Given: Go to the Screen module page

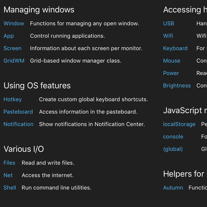Looking at the screenshot, I should 12,48.
